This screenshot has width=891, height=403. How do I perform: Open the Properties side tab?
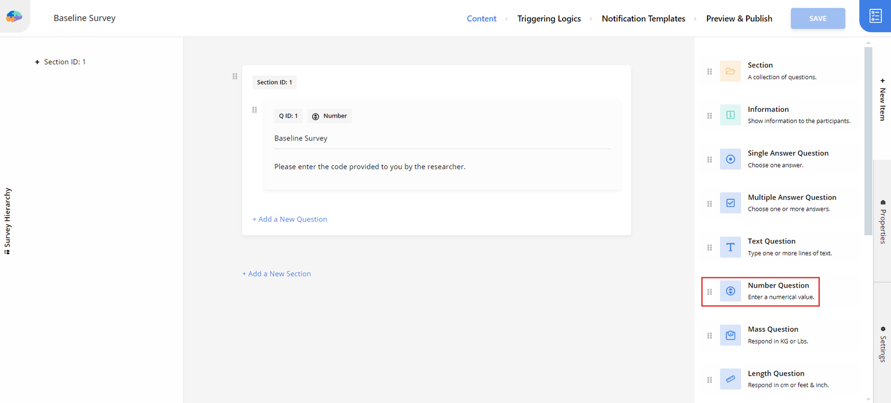[882, 221]
